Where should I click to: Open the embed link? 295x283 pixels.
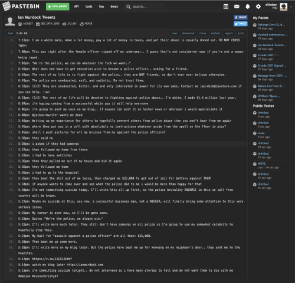pos(215,33)
